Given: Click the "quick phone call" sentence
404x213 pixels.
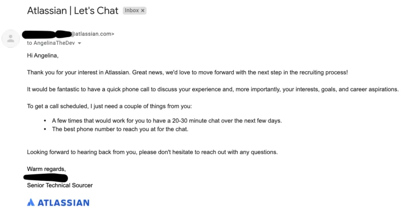Looking at the screenshot, I should click(213, 89).
